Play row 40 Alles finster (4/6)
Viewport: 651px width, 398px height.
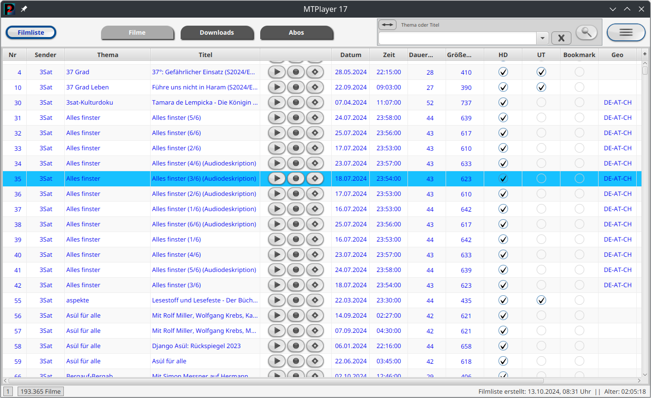pos(276,255)
